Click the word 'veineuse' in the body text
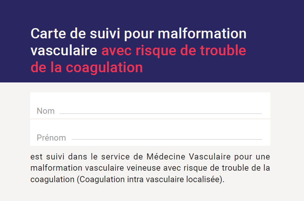Viewport: 304px width, 201px height. pyautogui.click(x=144, y=168)
